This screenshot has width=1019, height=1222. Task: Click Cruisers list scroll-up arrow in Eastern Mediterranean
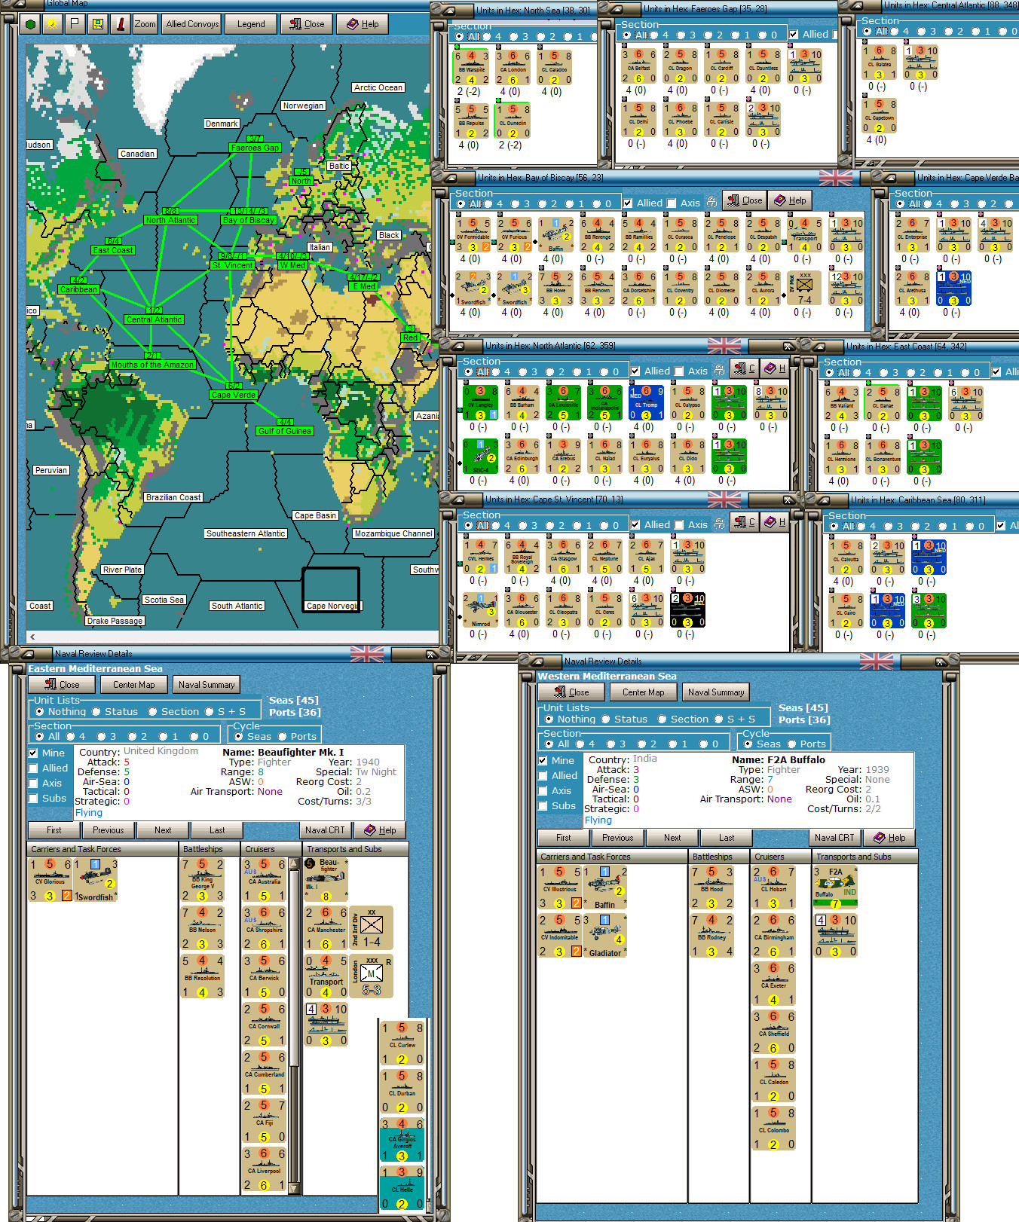pos(294,863)
